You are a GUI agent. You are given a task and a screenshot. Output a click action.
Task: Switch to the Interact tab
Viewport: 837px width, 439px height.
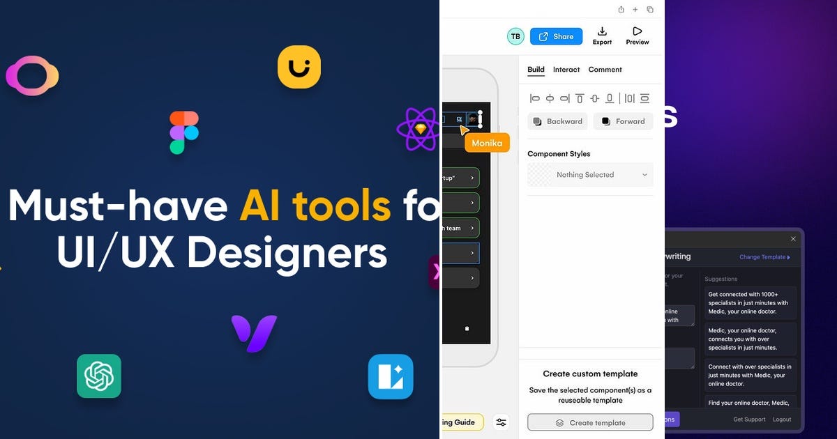(566, 69)
